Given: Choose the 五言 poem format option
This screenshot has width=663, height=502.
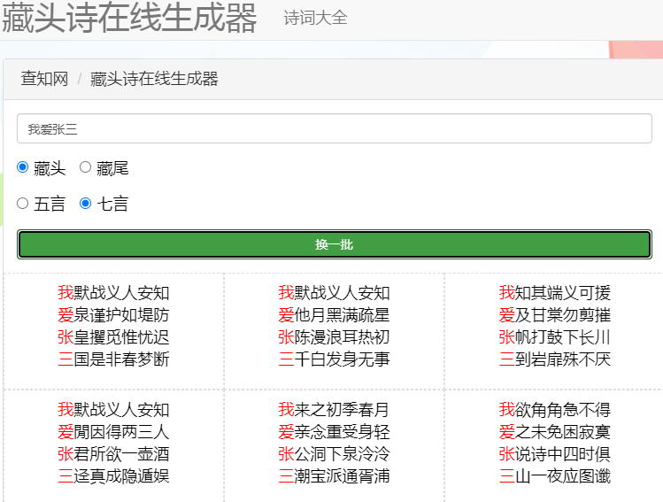Looking at the screenshot, I should point(23,204).
